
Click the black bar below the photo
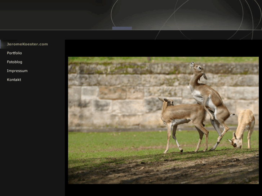pos(162,190)
